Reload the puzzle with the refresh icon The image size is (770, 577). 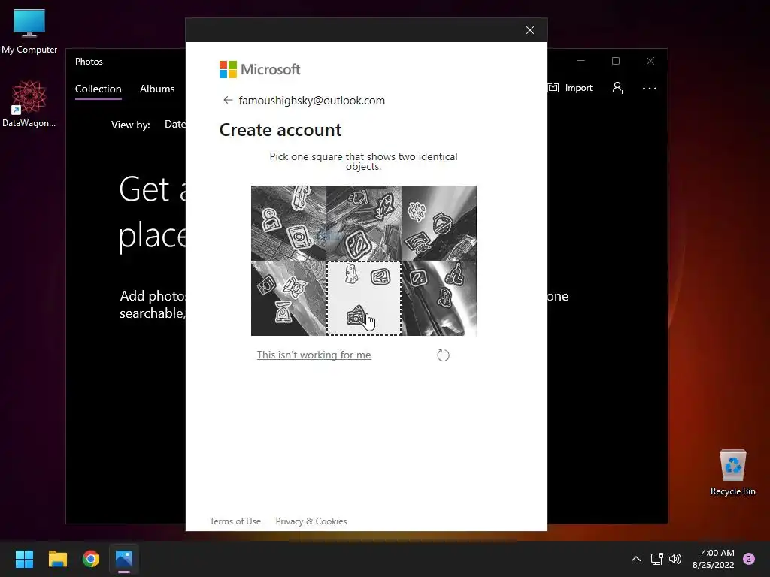[x=443, y=355]
